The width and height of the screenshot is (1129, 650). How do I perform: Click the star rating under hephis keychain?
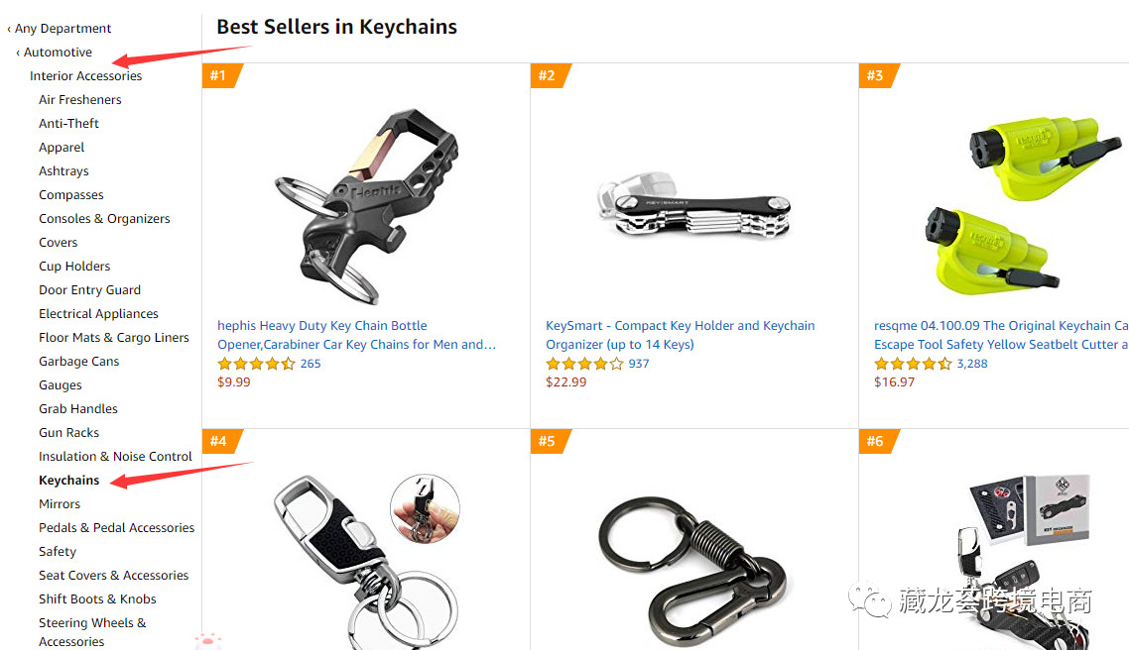[x=256, y=364]
